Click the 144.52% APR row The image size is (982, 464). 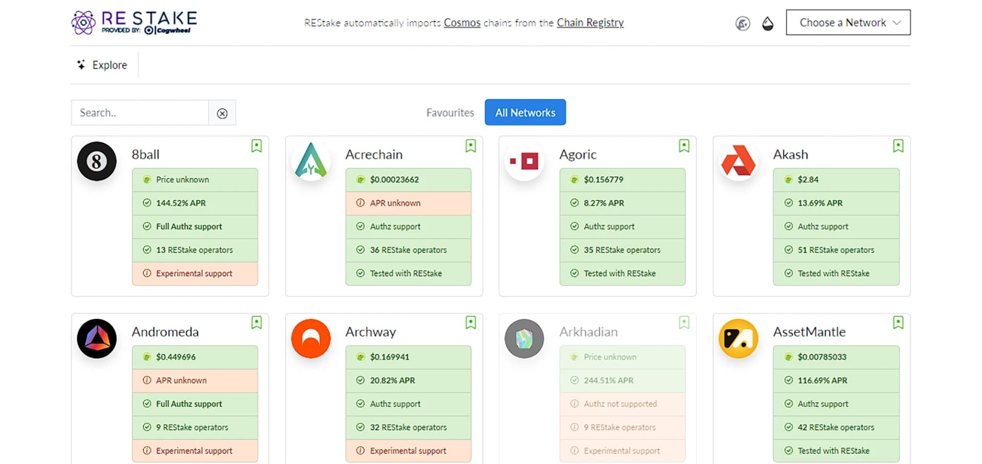(x=195, y=203)
